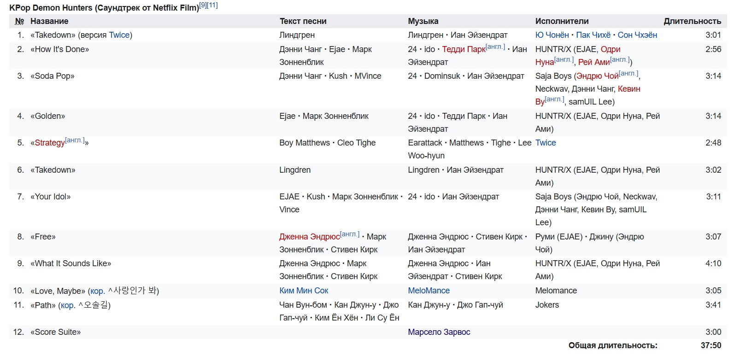Open the red Рей Ами link in track 2

point(594,62)
